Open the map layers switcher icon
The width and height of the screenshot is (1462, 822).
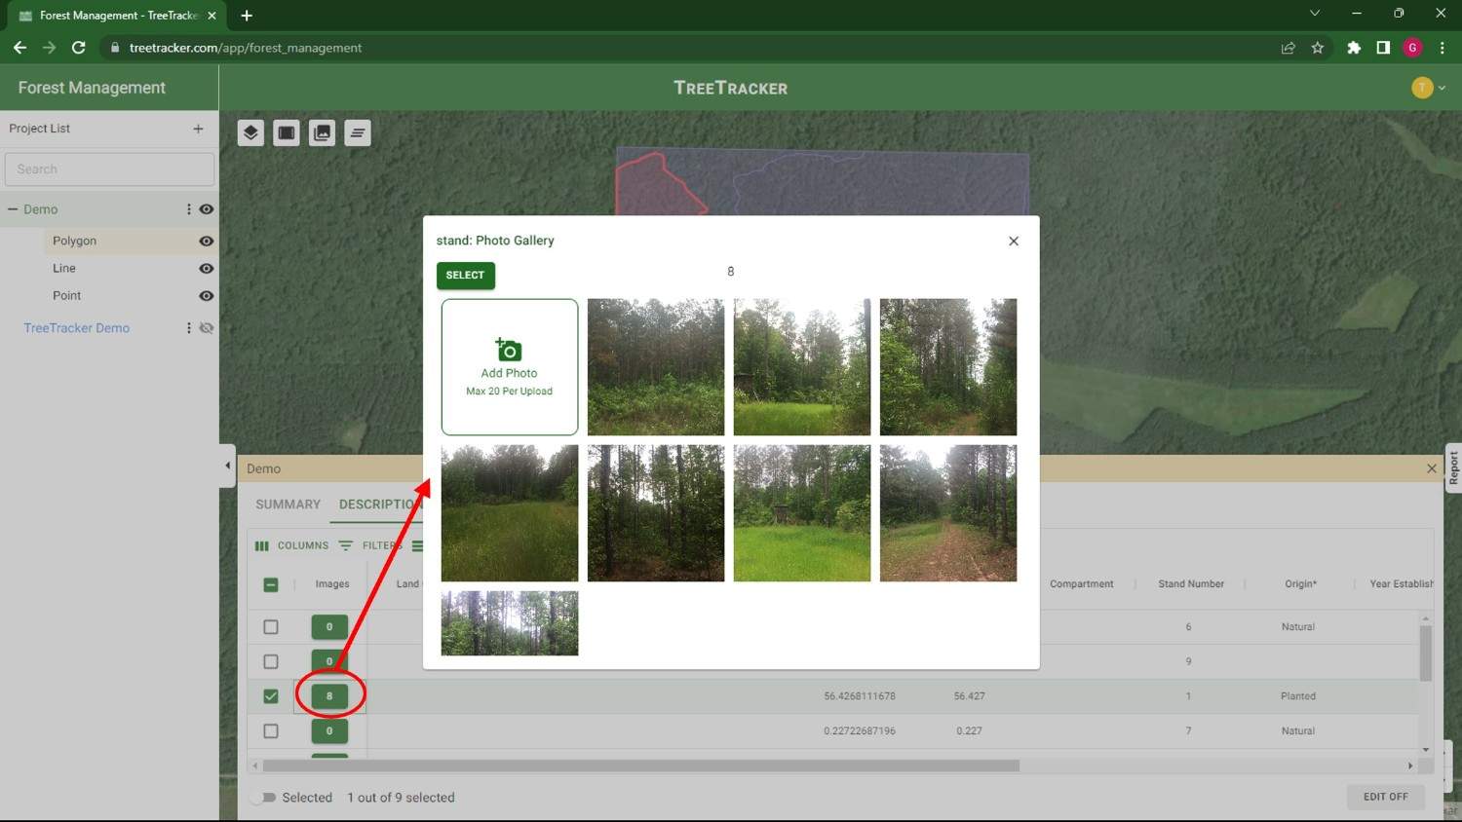click(250, 132)
